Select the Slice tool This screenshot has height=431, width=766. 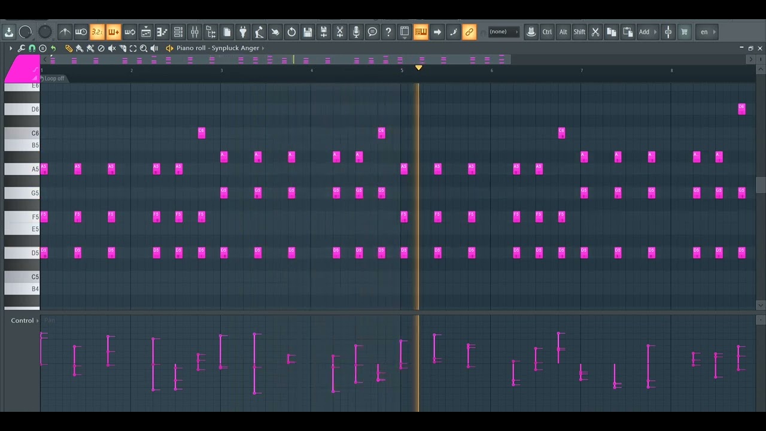coord(123,48)
